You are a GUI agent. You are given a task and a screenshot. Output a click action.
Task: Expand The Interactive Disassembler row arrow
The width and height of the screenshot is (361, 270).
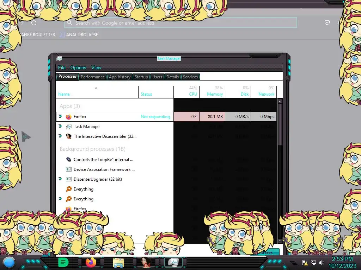[x=60, y=136]
